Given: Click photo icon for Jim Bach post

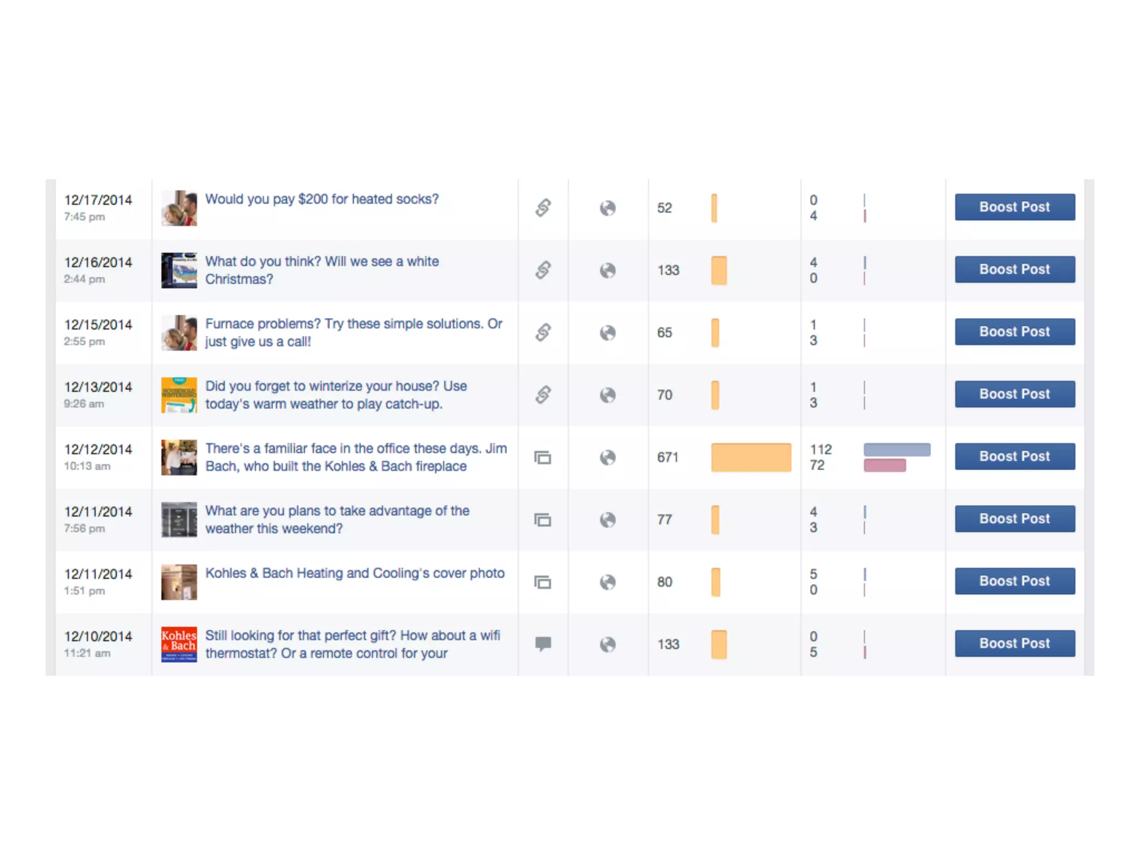Looking at the screenshot, I should point(543,458).
